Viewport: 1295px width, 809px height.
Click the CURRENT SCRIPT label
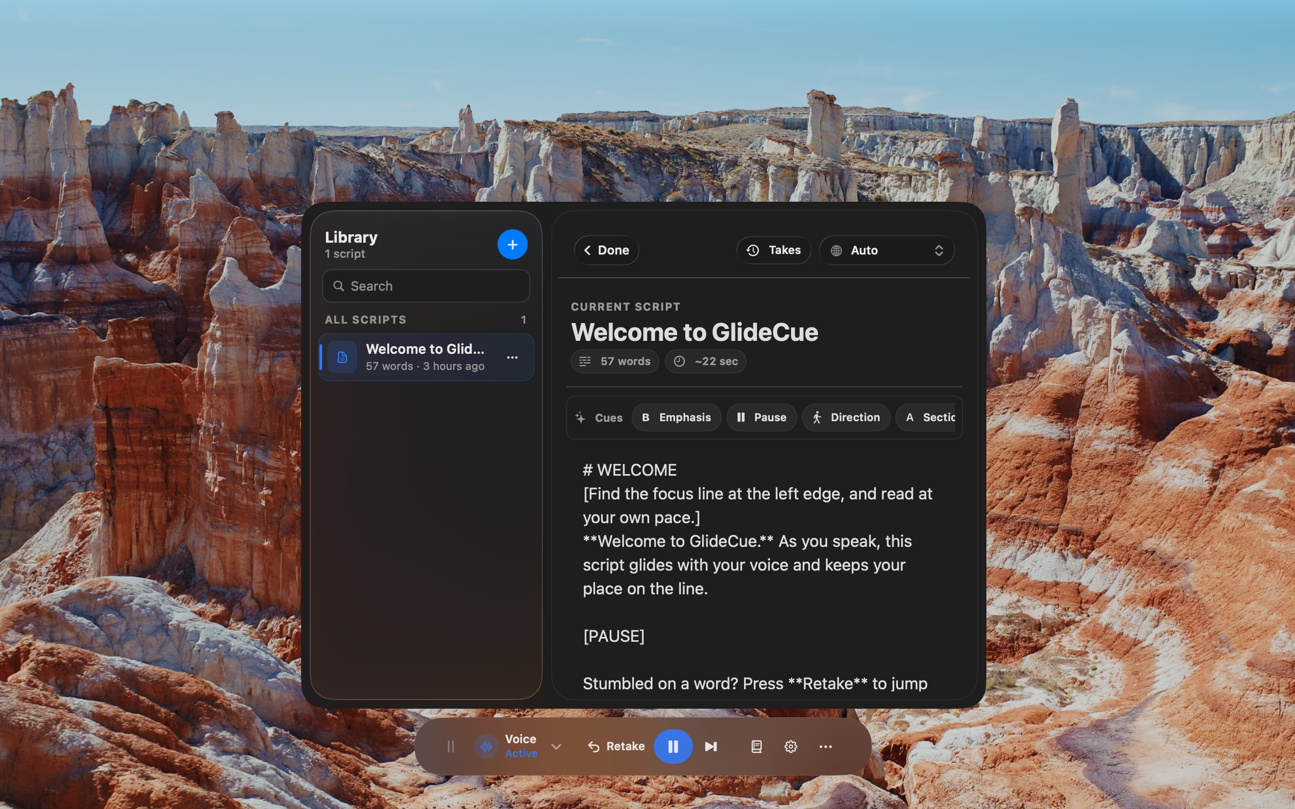pyautogui.click(x=625, y=307)
